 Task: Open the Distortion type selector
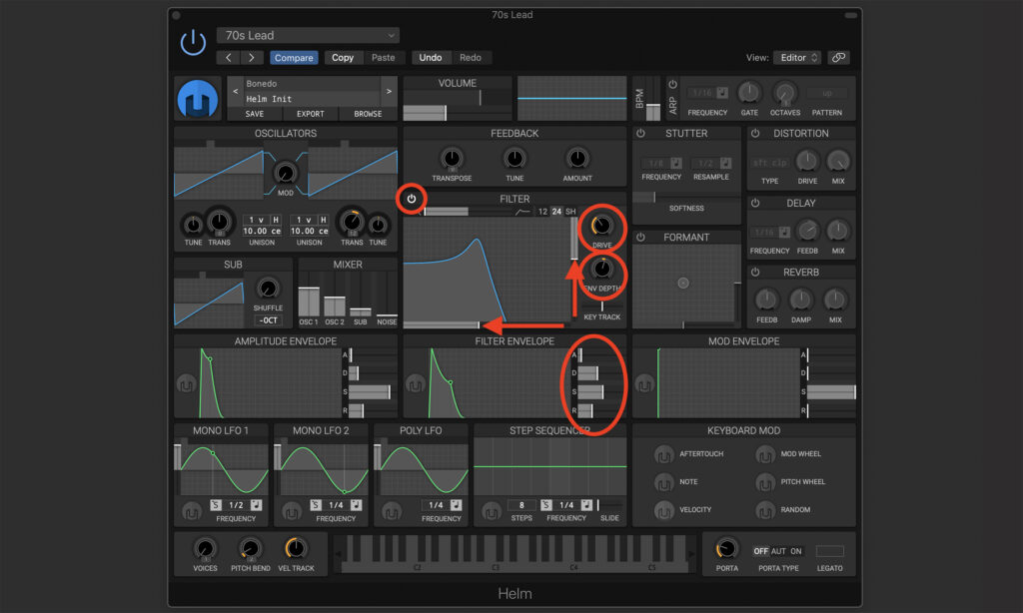click(770, 163)
